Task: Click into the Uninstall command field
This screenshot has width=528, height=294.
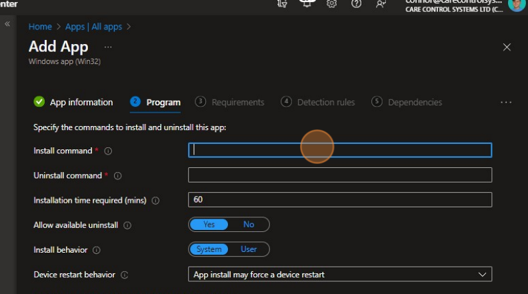Action: (340, 175)
